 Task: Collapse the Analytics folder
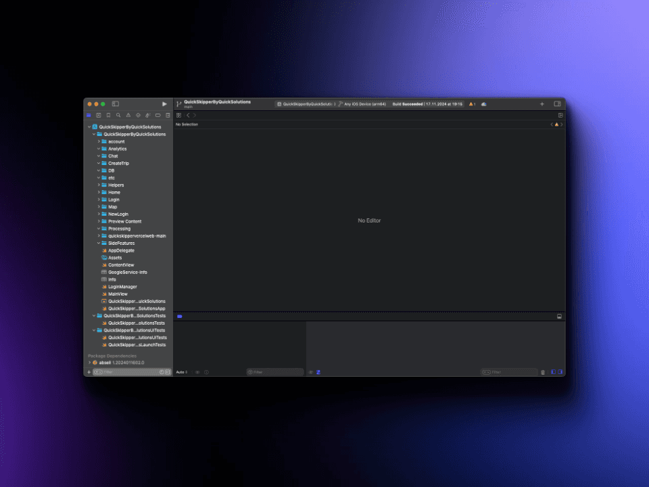99,149
